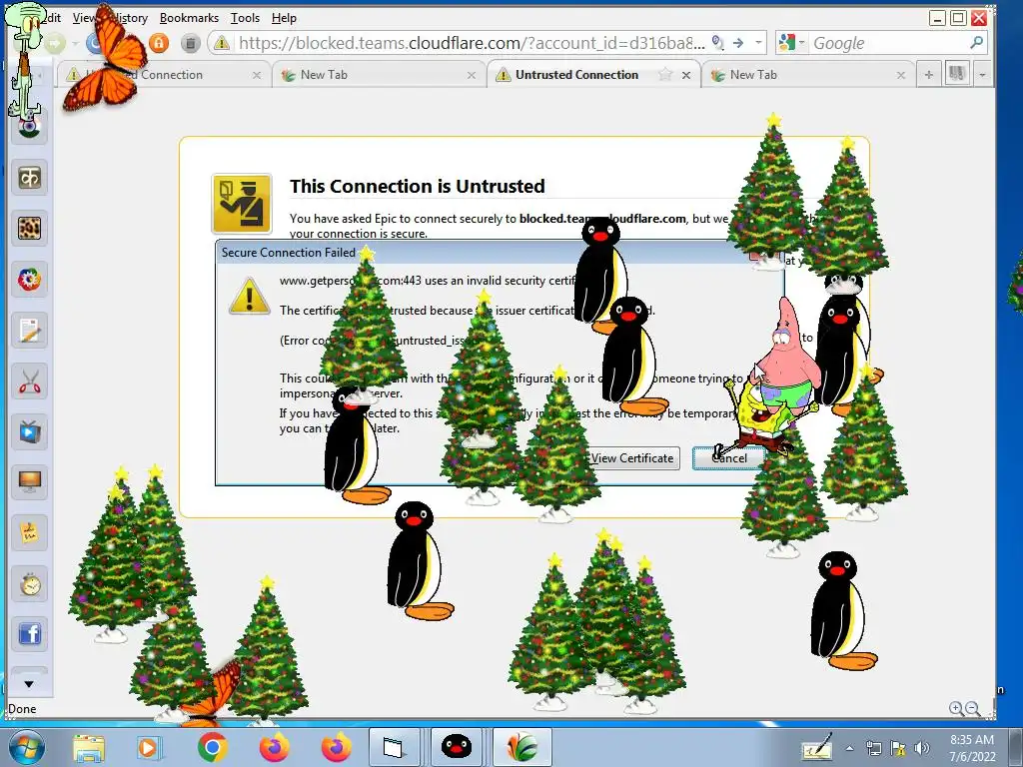
Task: Expand more sidebar items with down arrow
Action: tap(29, 684)
